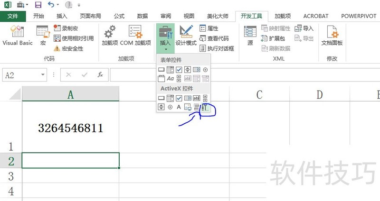
Task: Insert an ActiveX Scroll Bar
Action: (x=205, y=98)
